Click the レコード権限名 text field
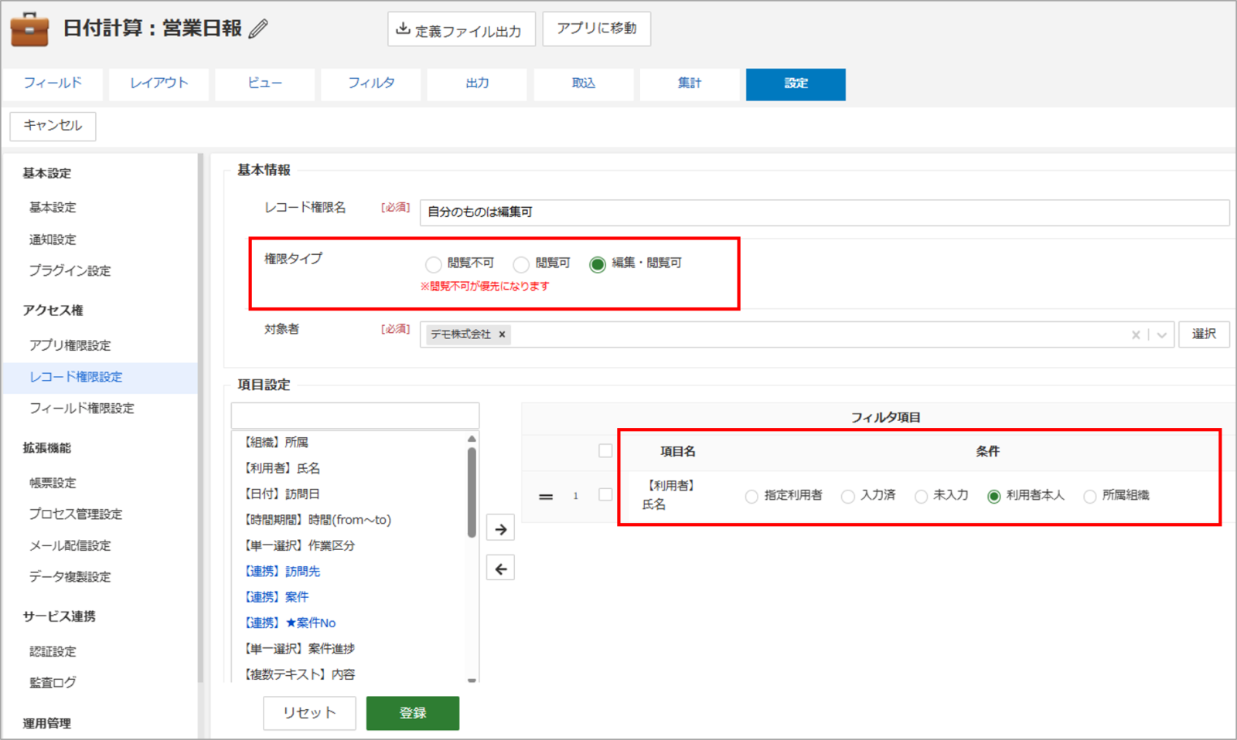The image size is (1237, 740). [824, 212]
